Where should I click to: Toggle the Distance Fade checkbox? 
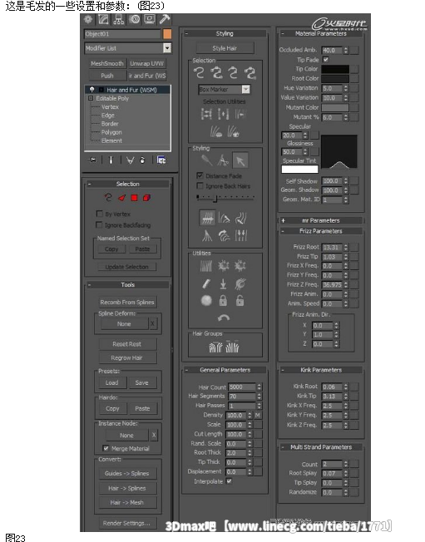point(200,175)
